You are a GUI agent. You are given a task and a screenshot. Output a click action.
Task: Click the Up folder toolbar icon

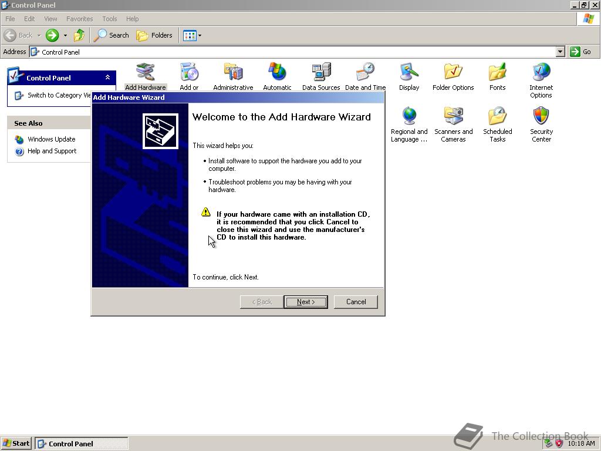(x=79, y=35)
